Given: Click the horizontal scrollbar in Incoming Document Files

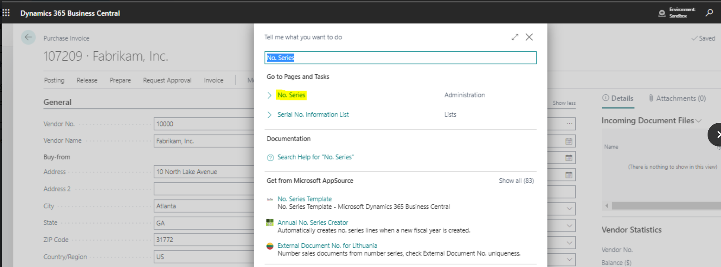Looking at the screenshot, I should pos(666,206).
